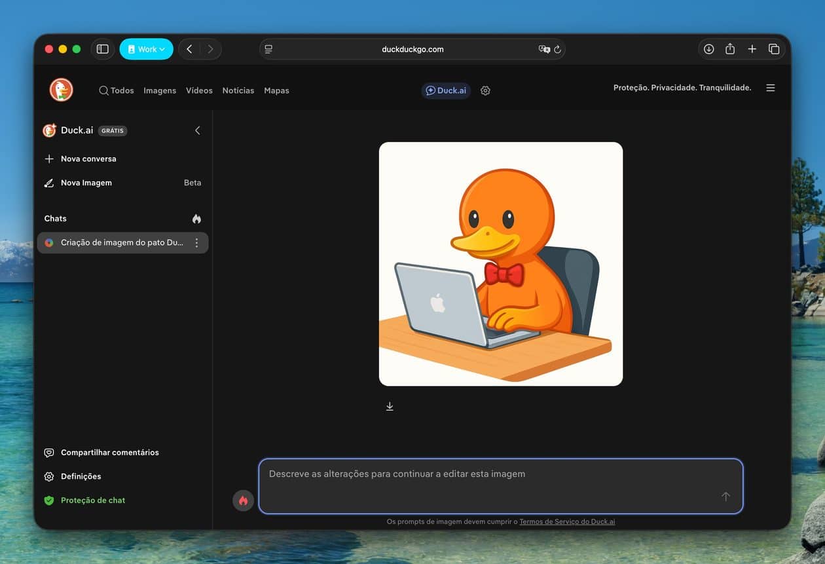This screenshot has height=564, width=825.
Task: Open the Nova Imagem beta tool
Action: point(86,183)
